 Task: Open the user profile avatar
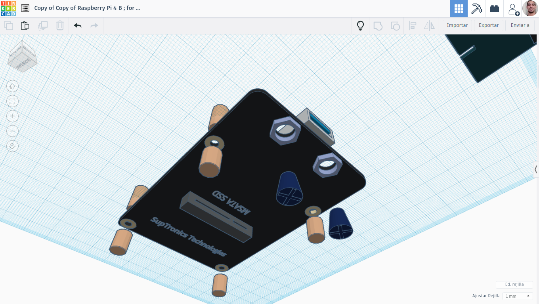point(530,8)
